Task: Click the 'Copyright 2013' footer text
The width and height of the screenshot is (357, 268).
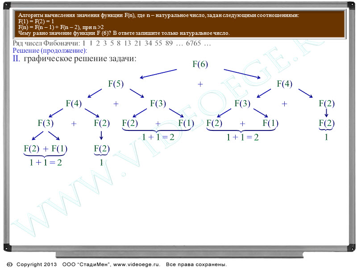Action: (37, 264)
